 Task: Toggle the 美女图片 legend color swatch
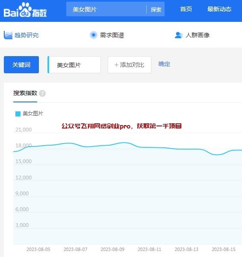click(x=18, y=114)
